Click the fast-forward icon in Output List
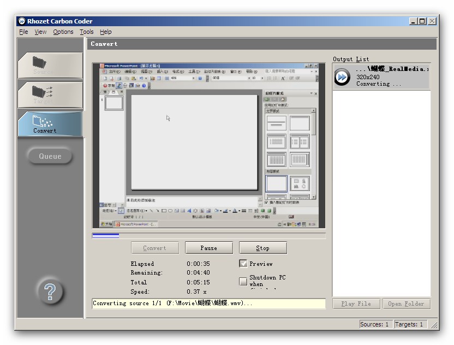The width and height of the screenshot is (454, 345). pos(342,77)
